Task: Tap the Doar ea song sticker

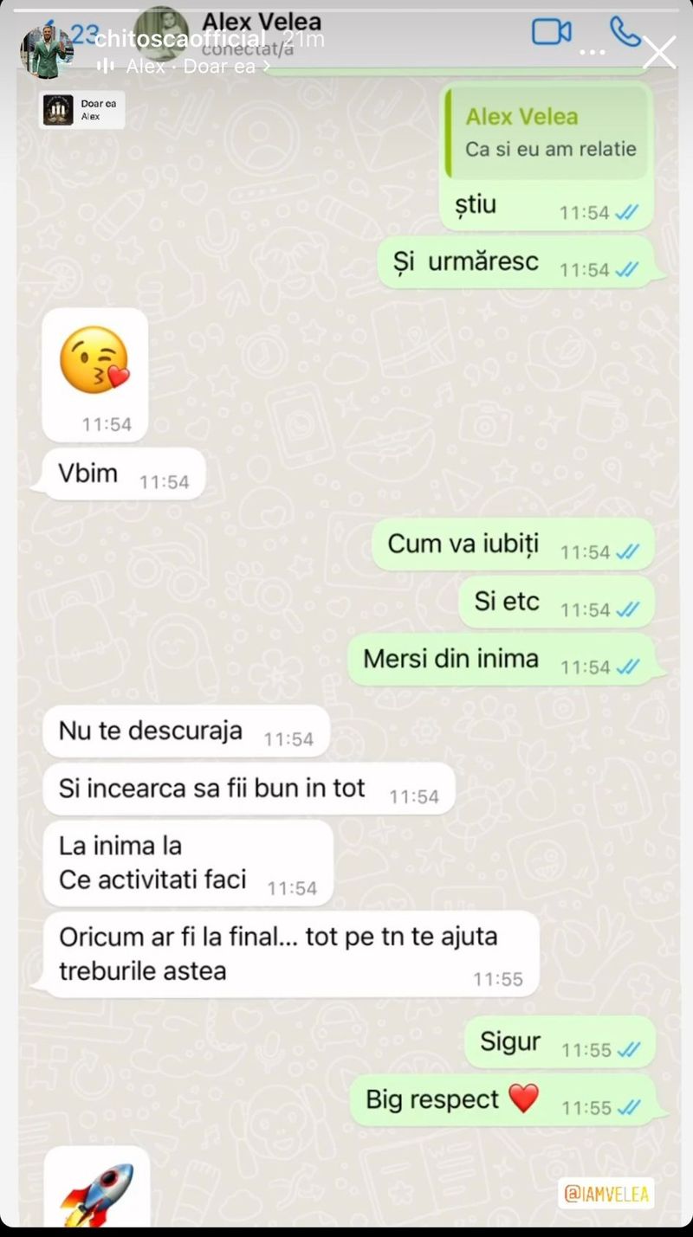Action: coord(82,110)
